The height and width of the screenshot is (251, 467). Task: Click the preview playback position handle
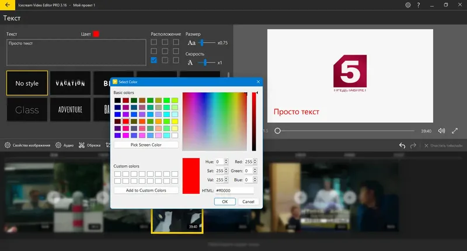pos(278,131)
